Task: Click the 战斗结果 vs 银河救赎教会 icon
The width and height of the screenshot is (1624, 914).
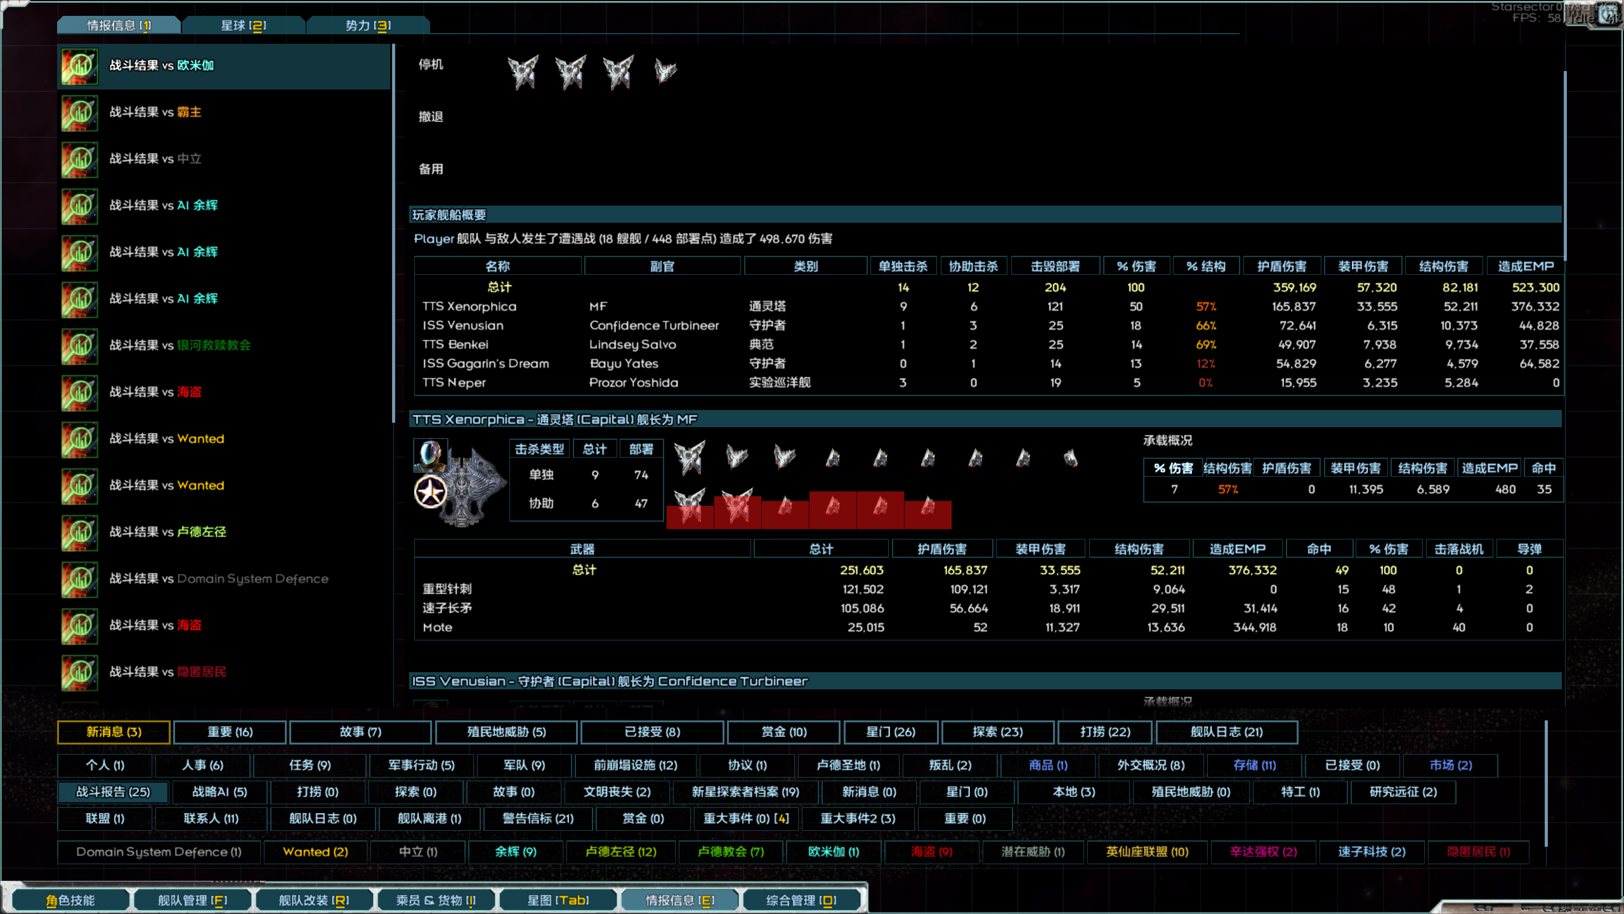Action: (x=80, y=346)
